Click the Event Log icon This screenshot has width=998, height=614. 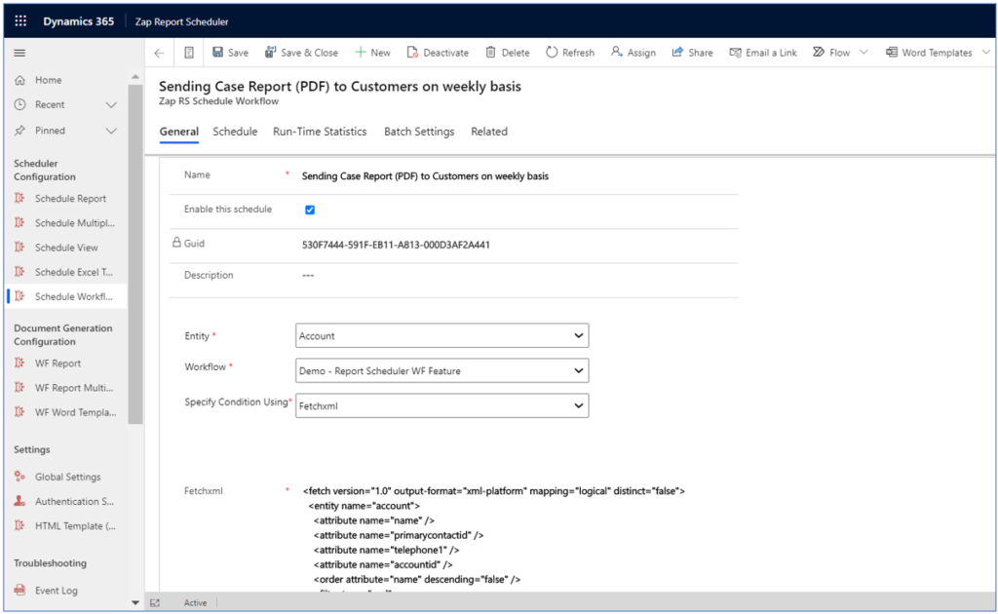click(x=19, y=590)
